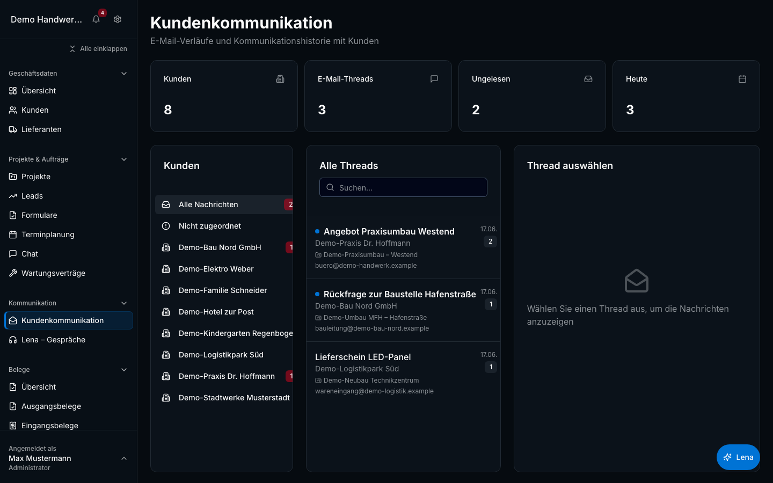Open Leads in the sidebar
Viewport: 773px width, 483px height.
point(68,196)
